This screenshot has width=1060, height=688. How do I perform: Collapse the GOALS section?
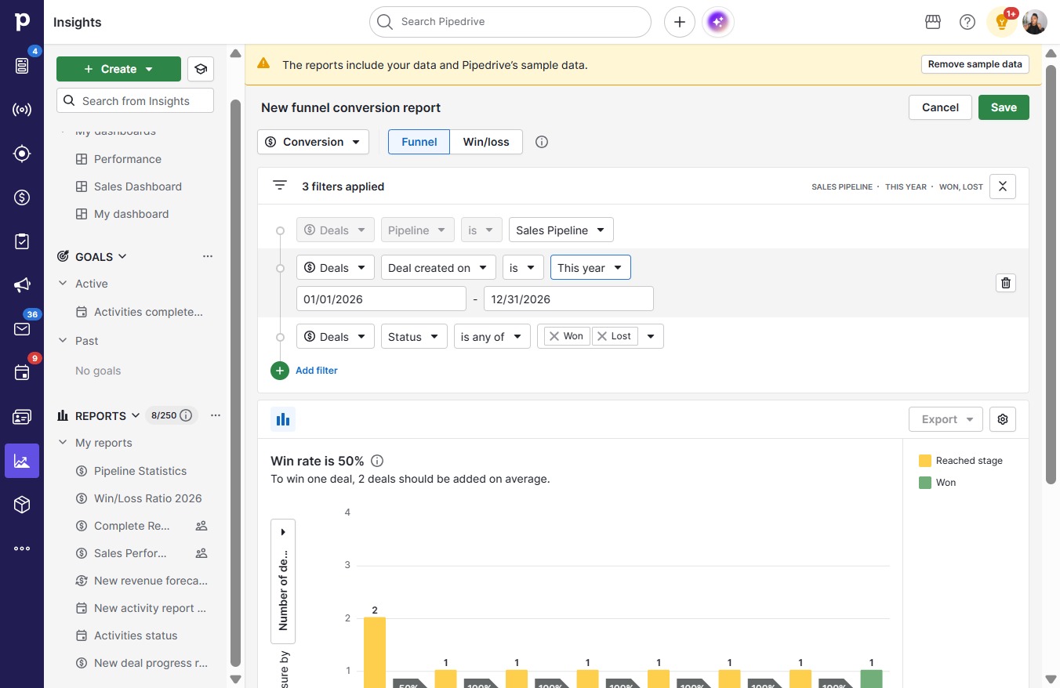(122, 256)
